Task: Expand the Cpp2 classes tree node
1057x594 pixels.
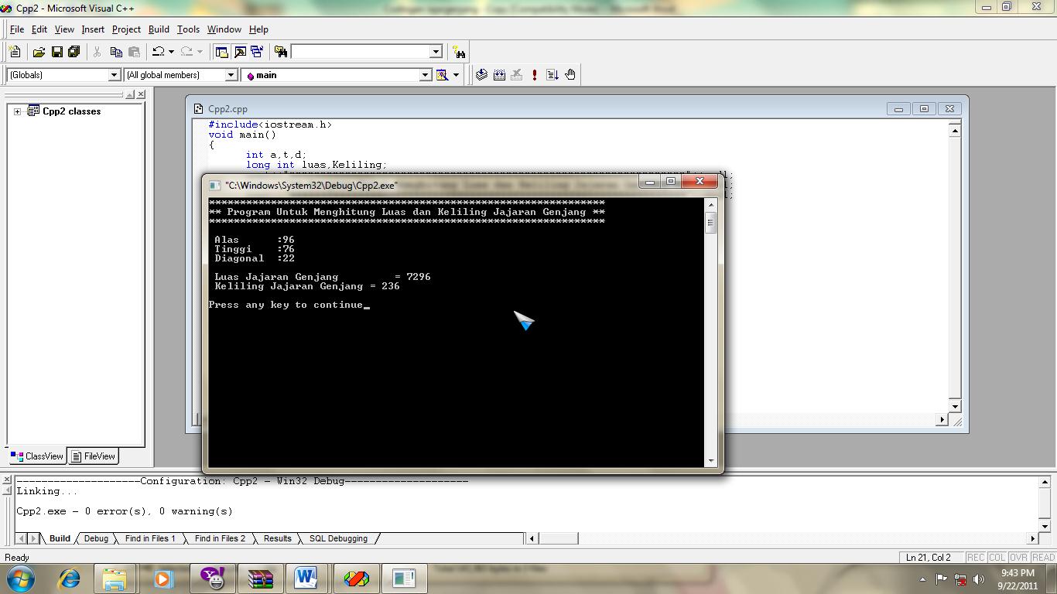Action: click(17, 111)
